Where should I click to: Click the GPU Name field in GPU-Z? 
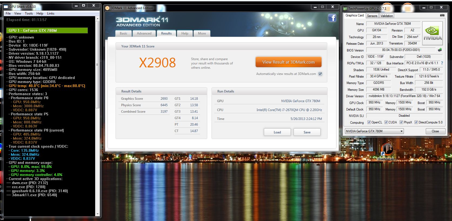click(393, 24)
